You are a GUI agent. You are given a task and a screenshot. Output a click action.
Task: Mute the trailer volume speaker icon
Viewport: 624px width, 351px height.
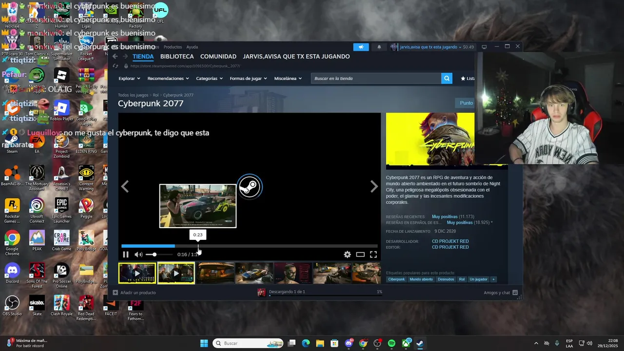click(138, 254)
